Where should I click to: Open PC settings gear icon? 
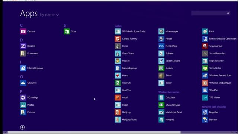click(x=23, y=98)
